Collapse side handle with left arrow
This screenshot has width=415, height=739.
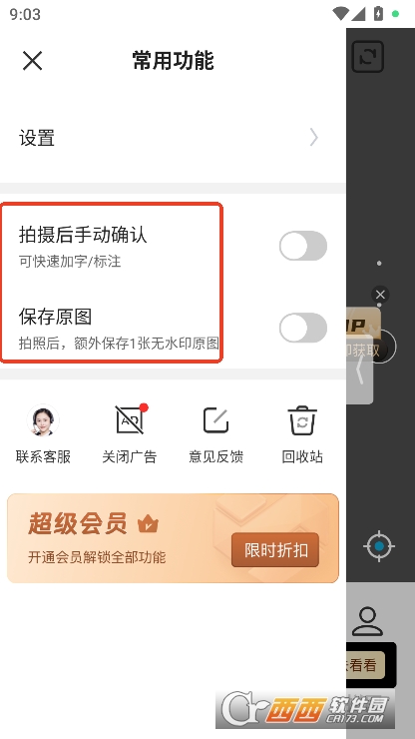[360, 369]
